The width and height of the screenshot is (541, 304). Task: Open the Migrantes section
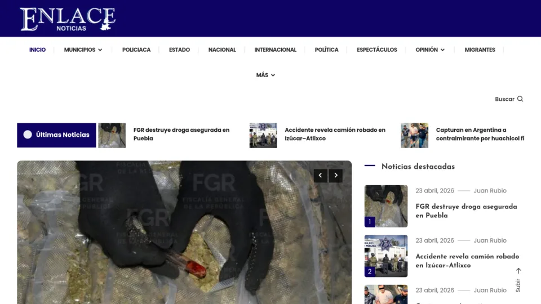pyautogui.click(x=480, y=50)
